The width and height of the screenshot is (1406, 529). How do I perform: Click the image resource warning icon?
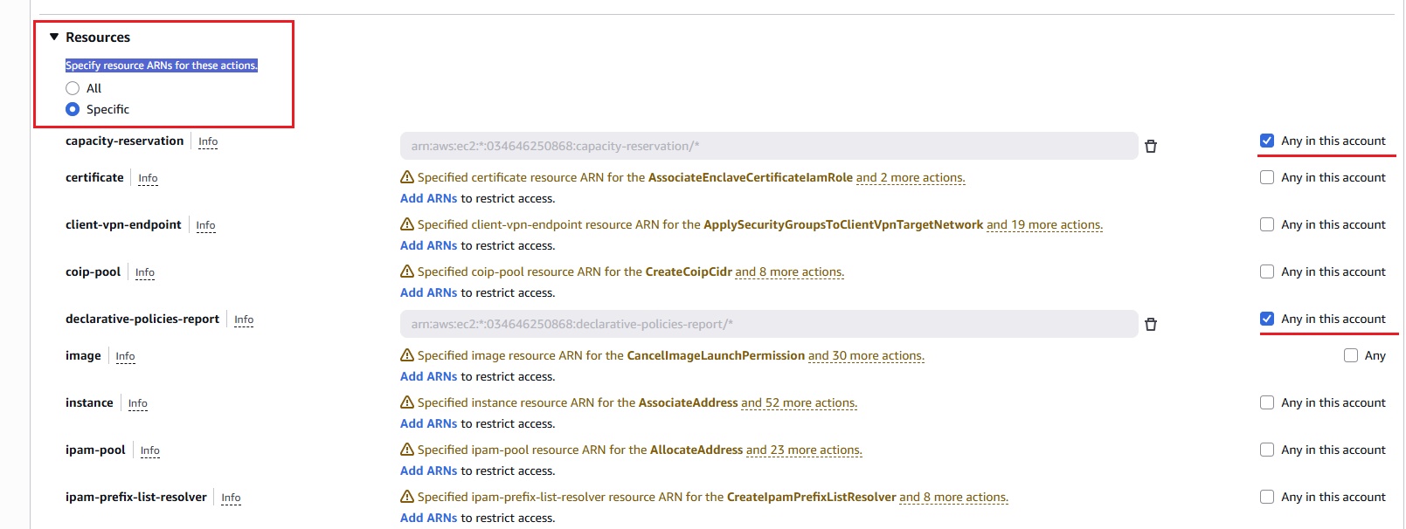406,355
